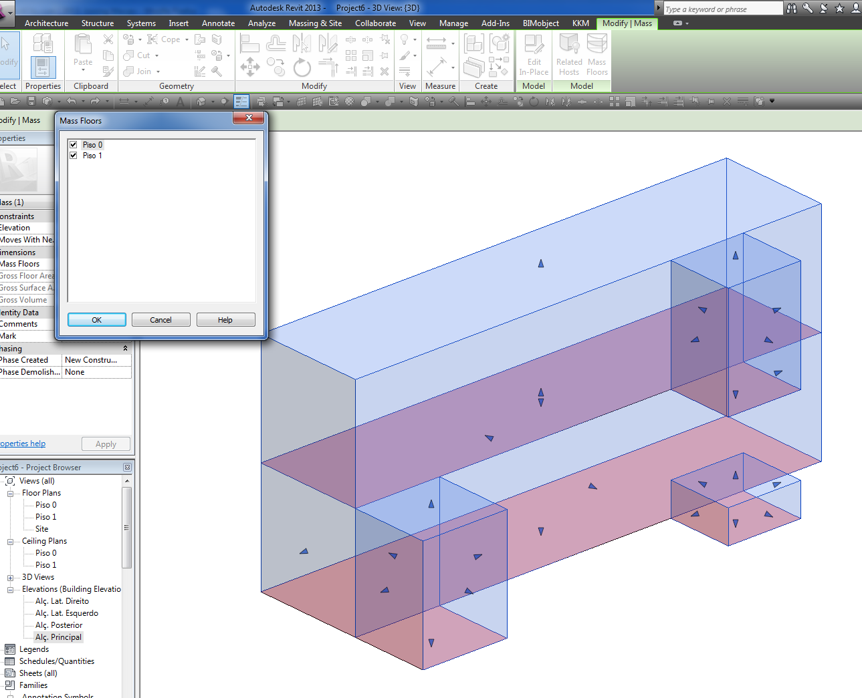
Task: Click Sheets (all) in Project Browser
Action: click(38, 673)
